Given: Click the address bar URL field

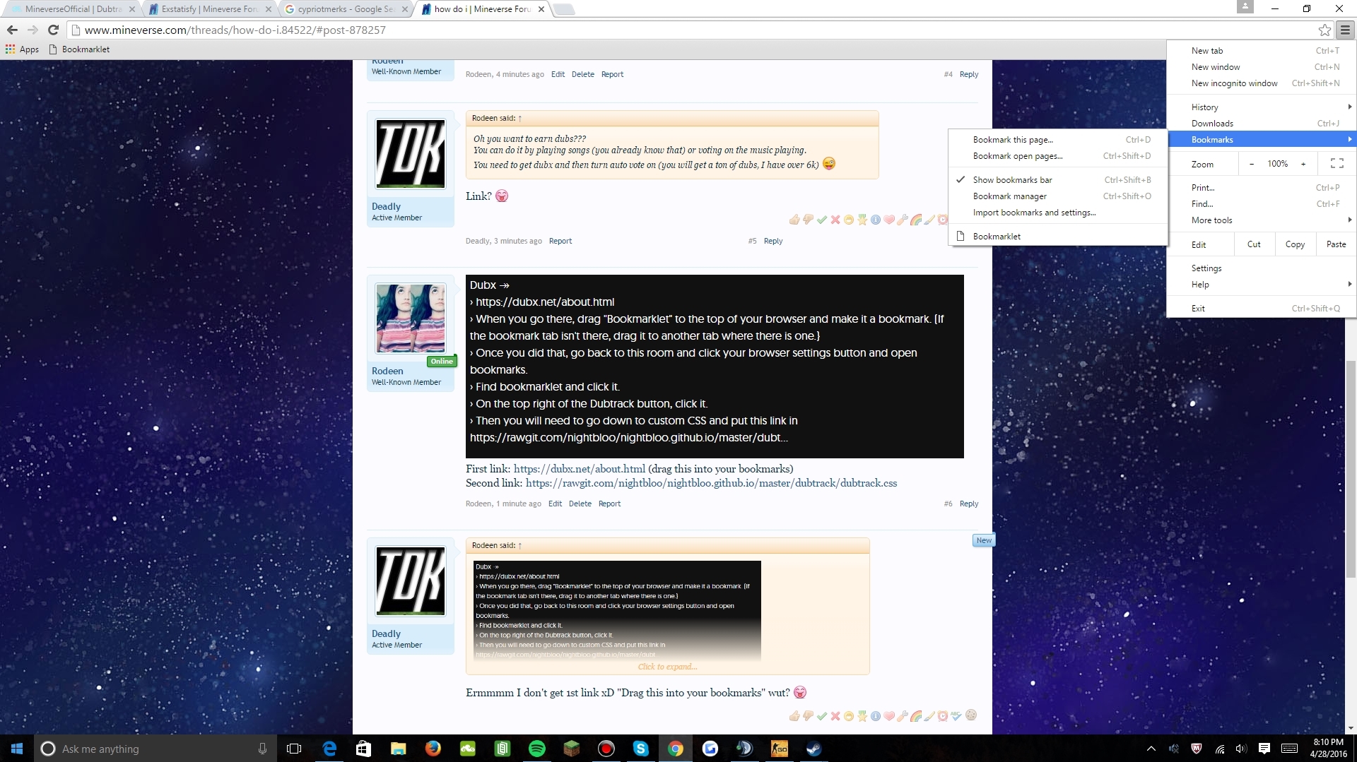Looking at the screenshot, I should coord(693,30).
